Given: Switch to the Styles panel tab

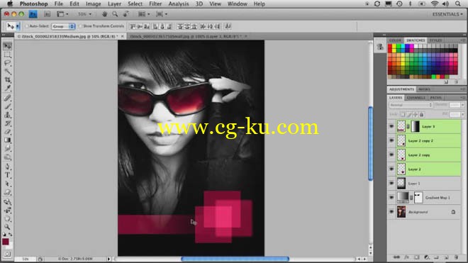Looking at the screenshot, I should click(435, 40).
